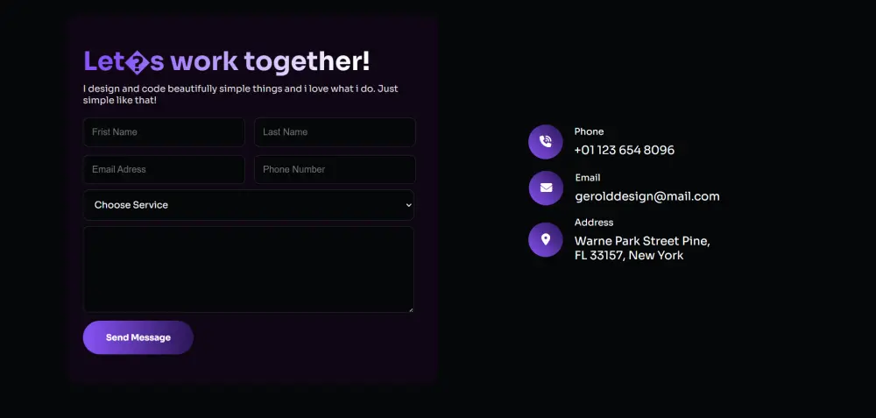This screenshot has width=876, height=418.
Task: Click the Address label text
Action: pos(594,223)
